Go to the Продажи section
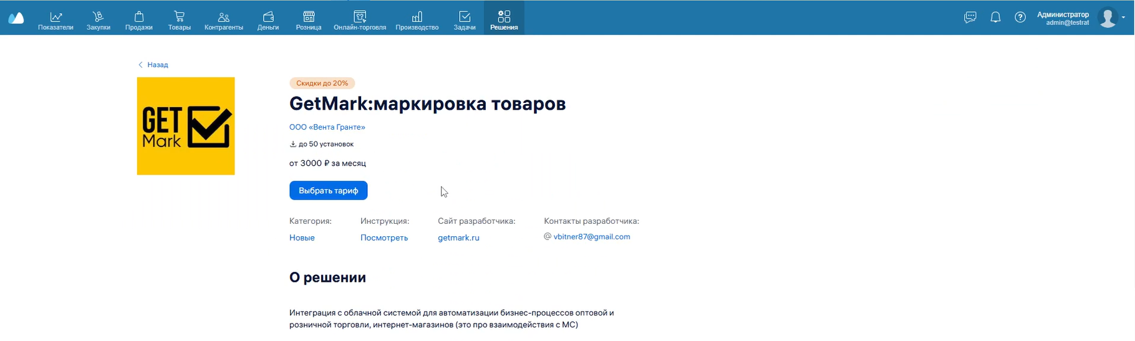Image resolution: width=1135 pixels, height=341 pixels. tap(138, 21)
